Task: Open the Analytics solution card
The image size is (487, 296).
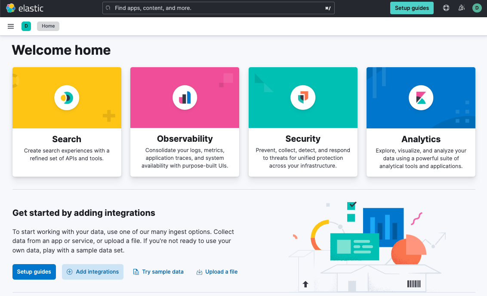Action: click(x=421, y=122)
